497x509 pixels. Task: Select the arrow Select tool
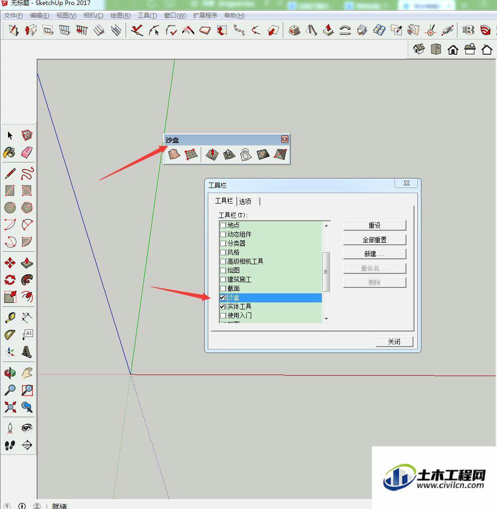[10, 135]
